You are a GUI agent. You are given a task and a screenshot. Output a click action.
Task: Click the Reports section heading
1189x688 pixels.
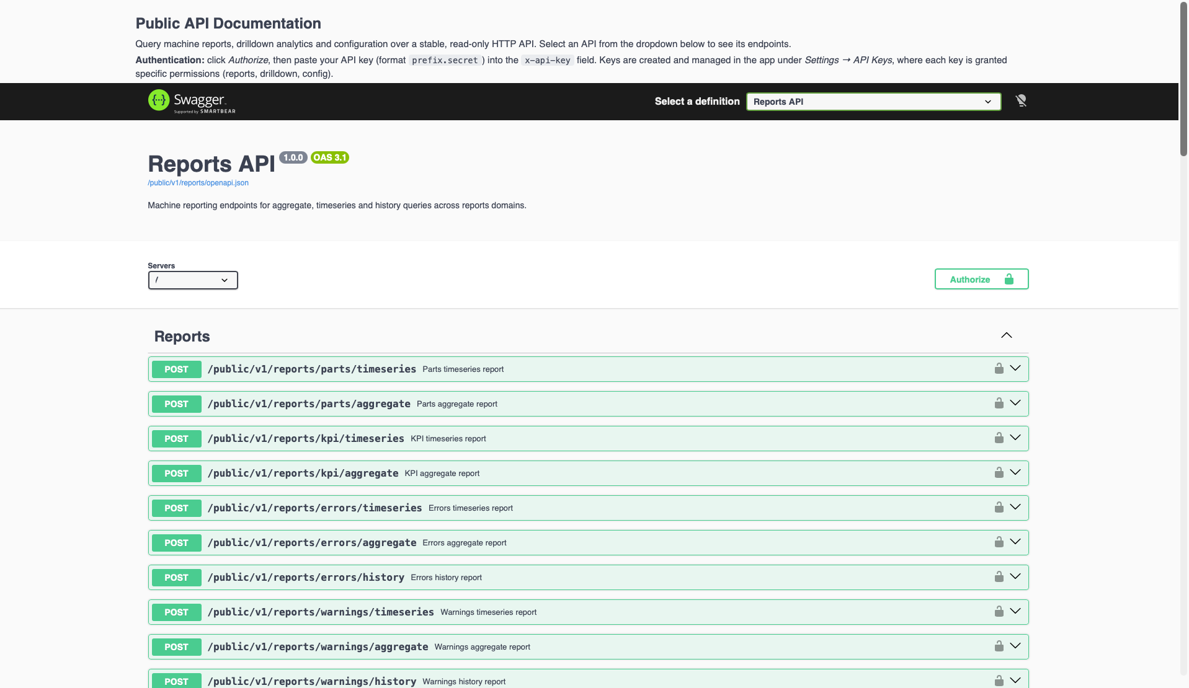tap(182, 337)
